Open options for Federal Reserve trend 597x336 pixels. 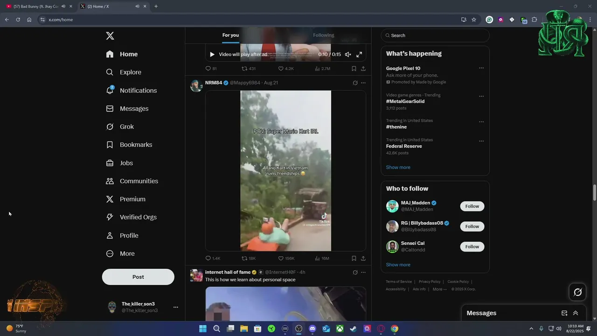[x=481, y=141]
